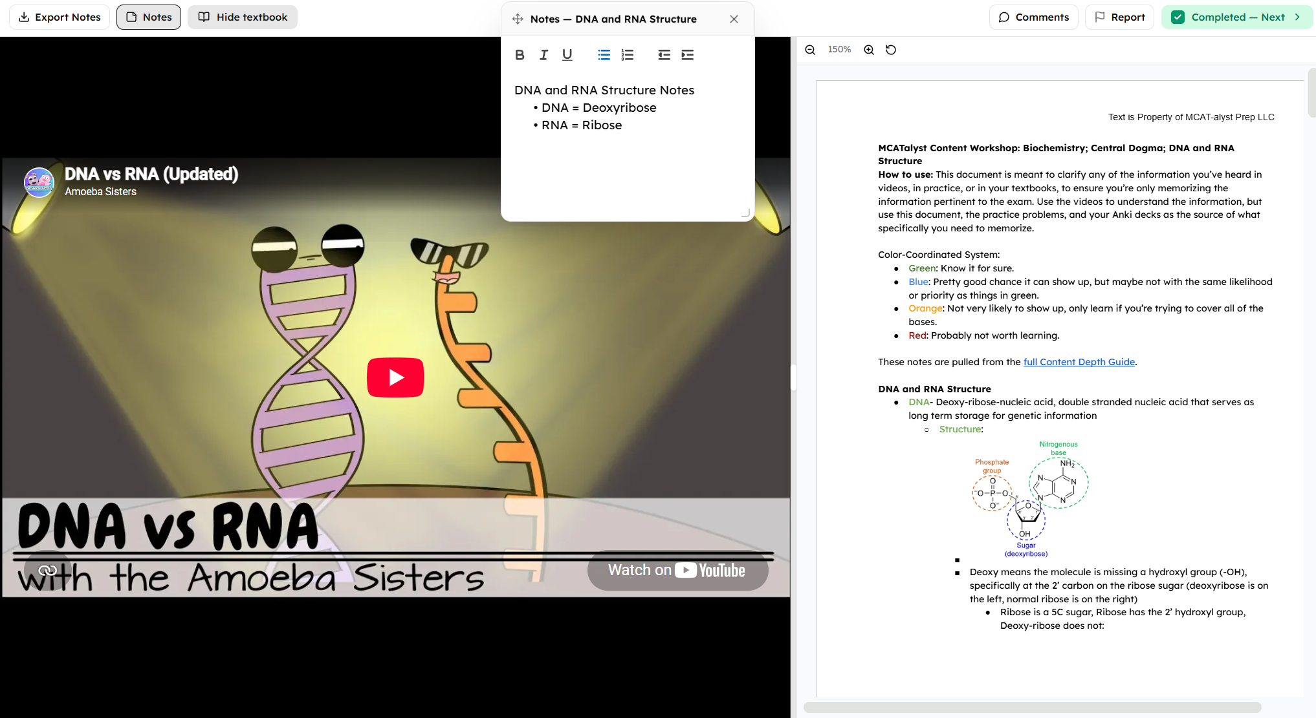This screenshot has width=1316, height=718.
Task: Decrease indent in notes editor
Action: pyautogui.click(x=664, y=55)
